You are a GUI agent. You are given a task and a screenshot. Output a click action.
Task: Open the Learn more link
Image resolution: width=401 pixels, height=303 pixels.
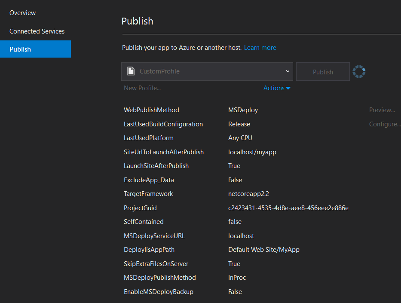[260, 47]
